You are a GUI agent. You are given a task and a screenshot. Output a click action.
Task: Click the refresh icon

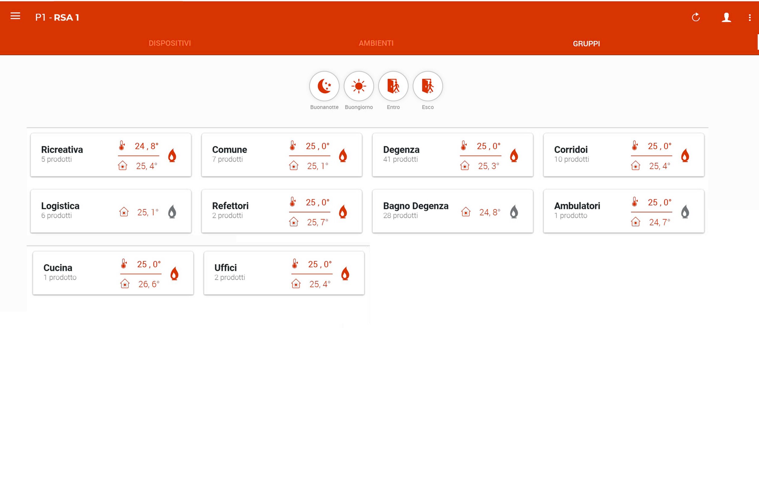click(696, 17)
